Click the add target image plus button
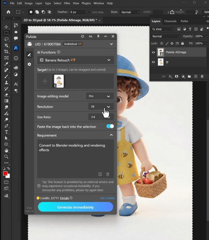Image resolution: width=209 pixels, height=240 pixels. click(x=45, y=81)
